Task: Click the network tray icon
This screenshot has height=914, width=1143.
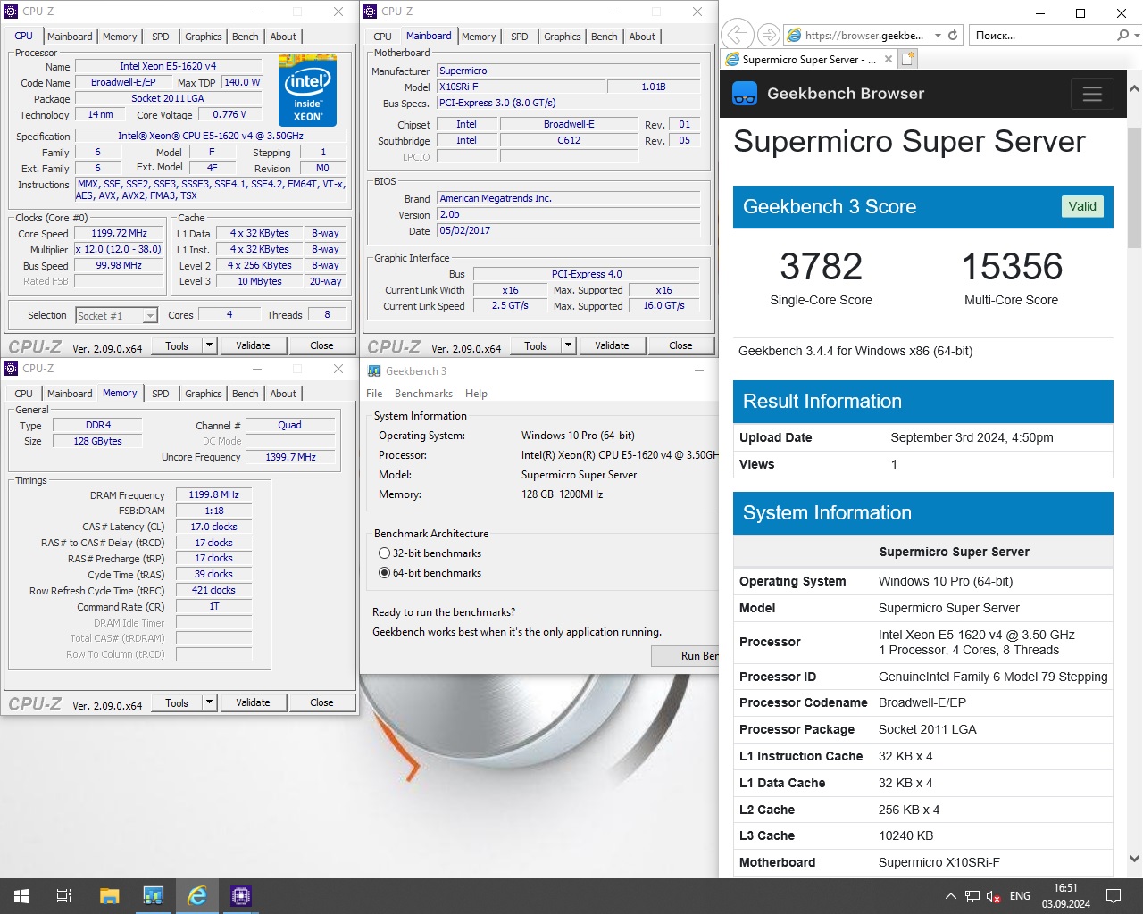Action: [x=972, y=896]
